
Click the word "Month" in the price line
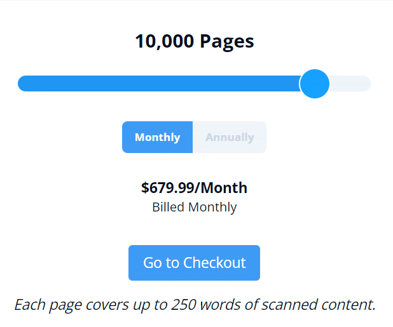coord(224,188)
